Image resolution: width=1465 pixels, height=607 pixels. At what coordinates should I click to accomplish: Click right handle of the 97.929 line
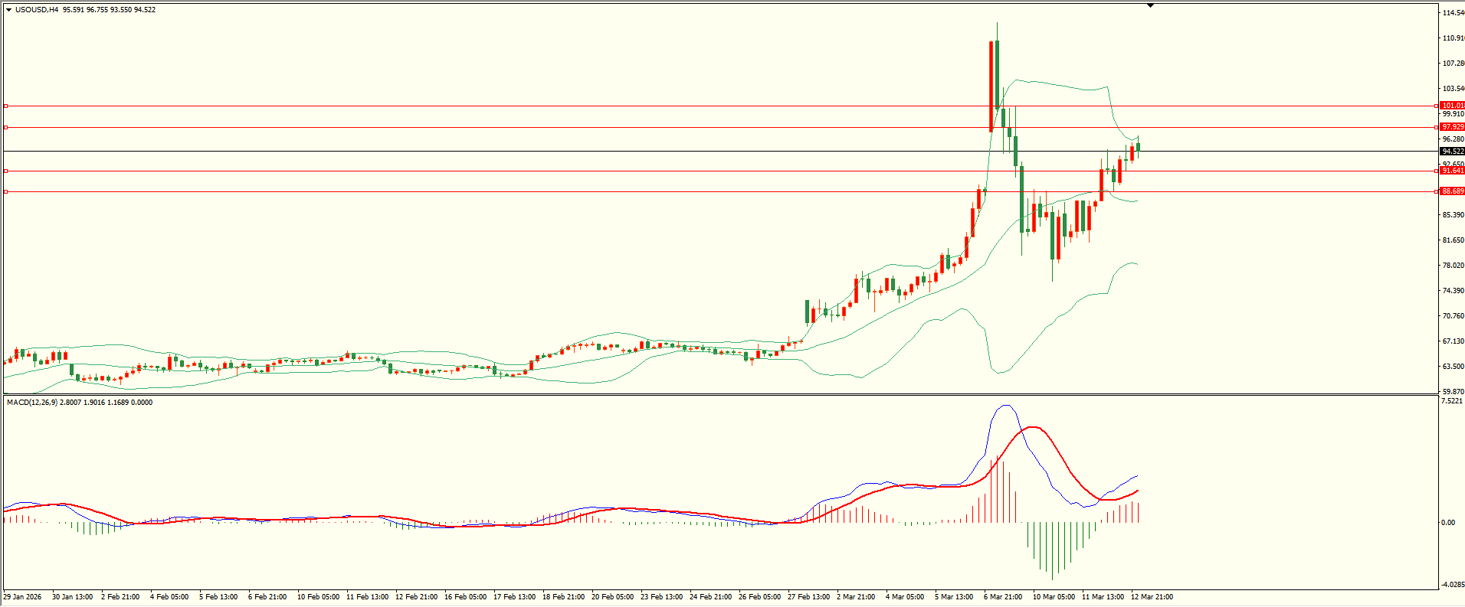pos(1435,128)
